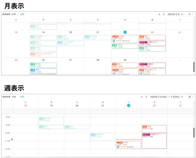Open 08:00 event on week-view Monday 19
The height and width of the screenshot is (158, 196).
(x=51, y=121)
